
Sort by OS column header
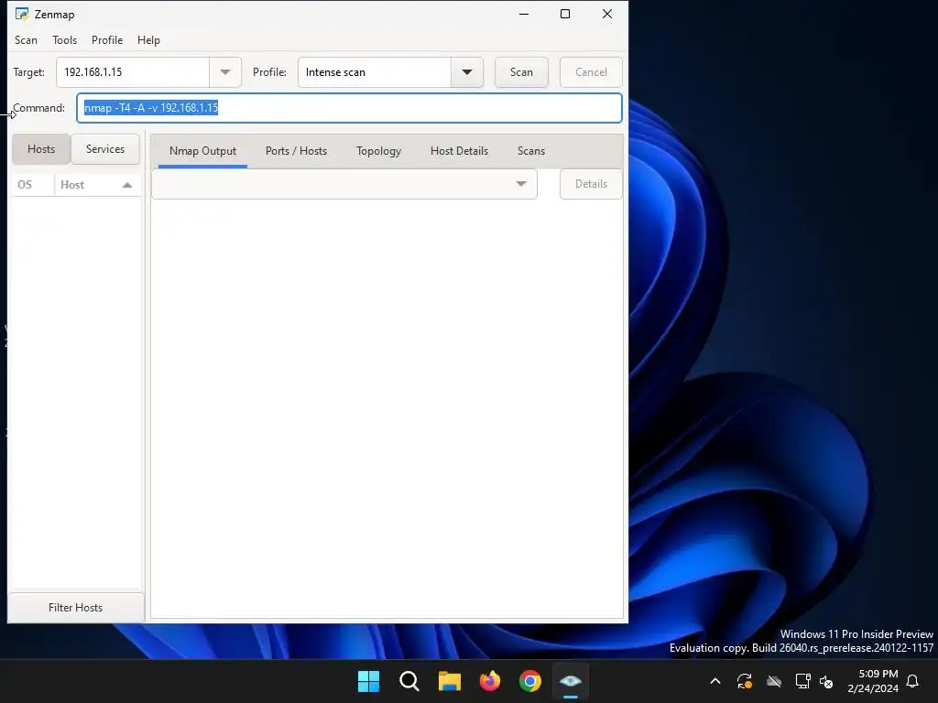[32, 185]
